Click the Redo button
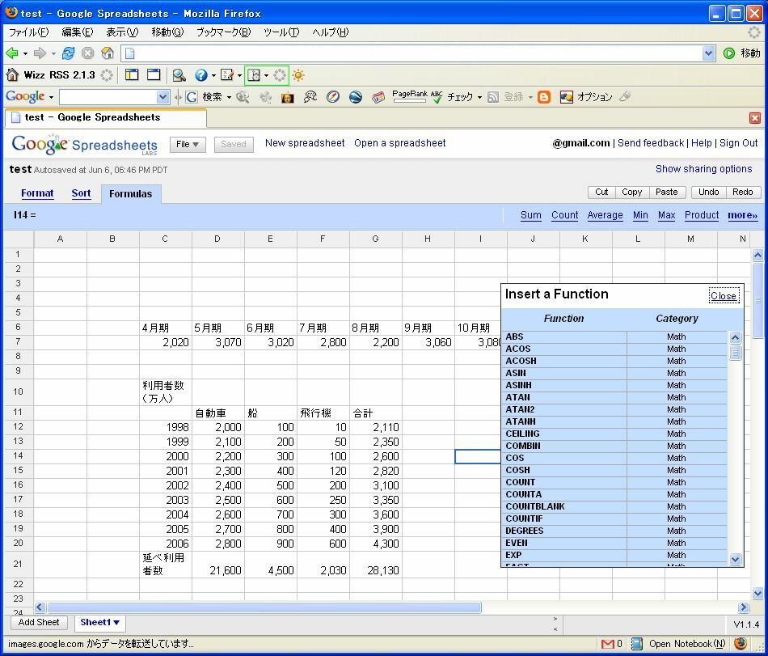The height and width of the screenshot is (656, 768). [x=742, y=192]
